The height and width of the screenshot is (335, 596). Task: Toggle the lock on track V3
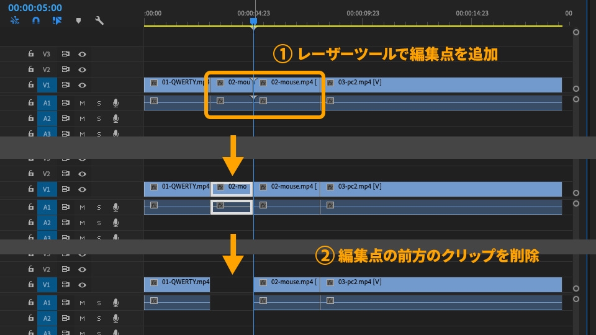31,54
